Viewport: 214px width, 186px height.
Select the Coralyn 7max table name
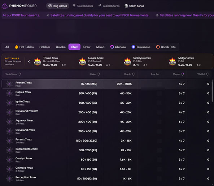pos(24,159)
